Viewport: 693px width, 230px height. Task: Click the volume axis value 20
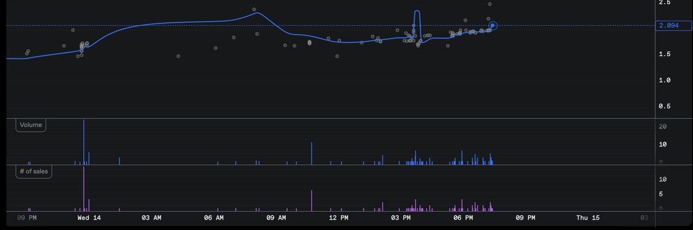coord(663,126)
